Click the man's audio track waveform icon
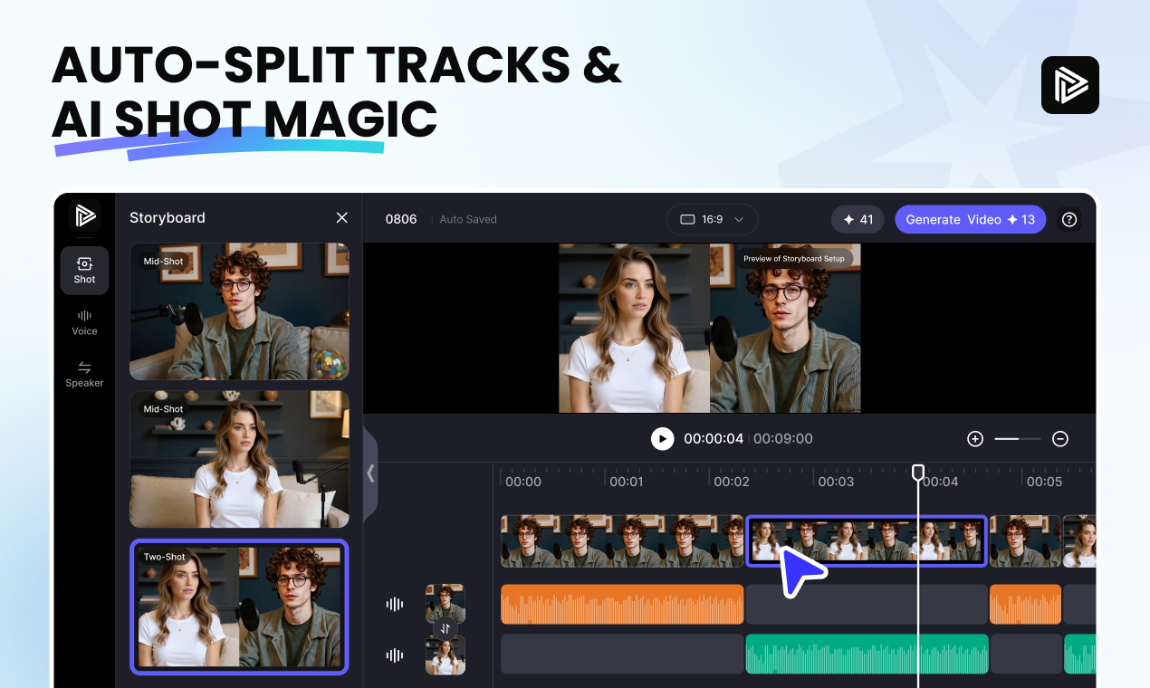 click(x=395, y=604)
